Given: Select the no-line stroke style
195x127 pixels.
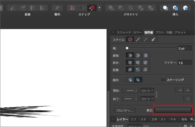Looking at the screenshot, I should coord(130,40).
